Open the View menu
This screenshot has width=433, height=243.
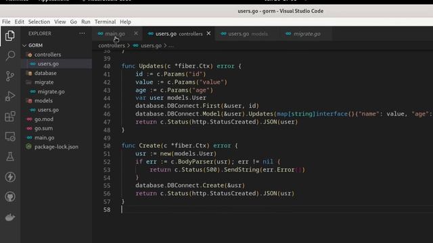(60, 22)
